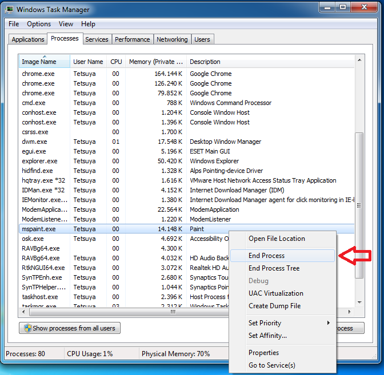Screen dimensions: 384x375
Task: Click Show processes from all users
Action: (70, 328)
